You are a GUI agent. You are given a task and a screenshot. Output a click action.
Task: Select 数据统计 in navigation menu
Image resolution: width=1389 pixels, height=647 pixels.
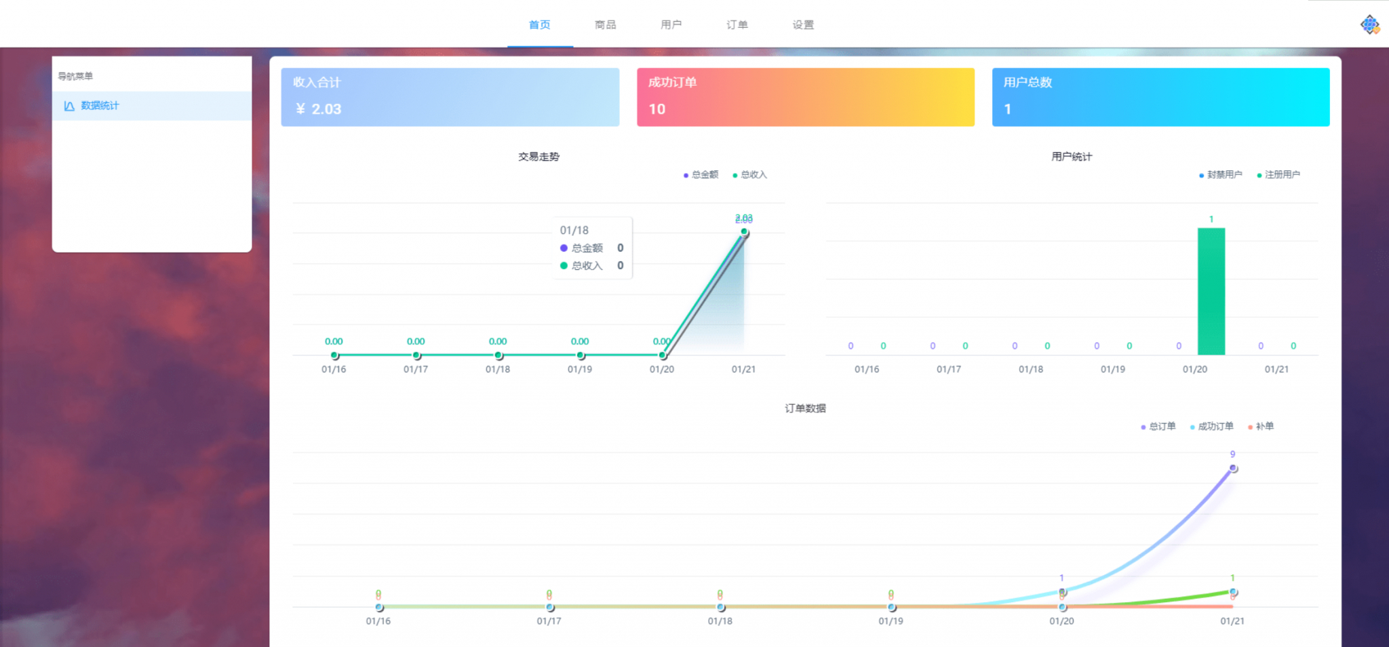[152, 106]
